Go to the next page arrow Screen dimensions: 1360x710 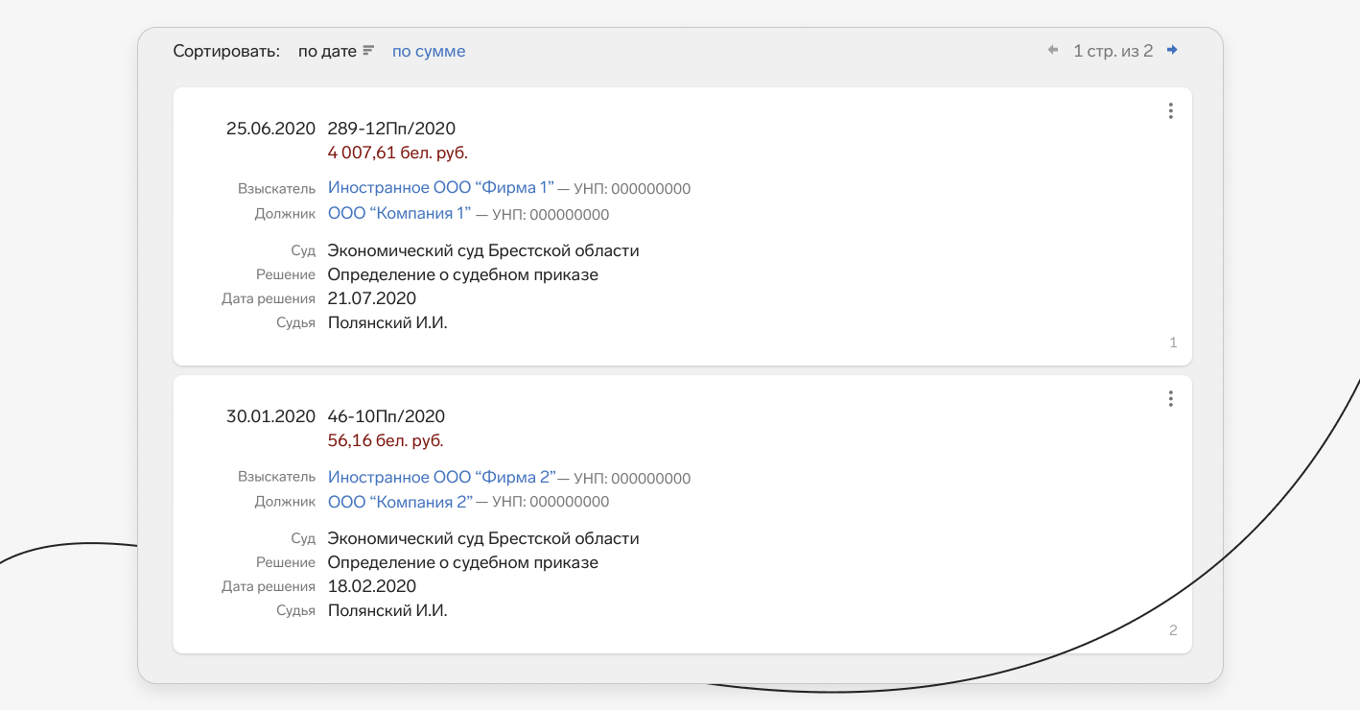point(1172,50)
